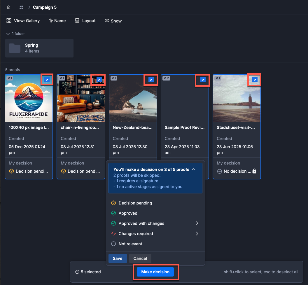Select the Not relevant decision option
Viewport: 308px width, 285px height.
pos(130,244)
